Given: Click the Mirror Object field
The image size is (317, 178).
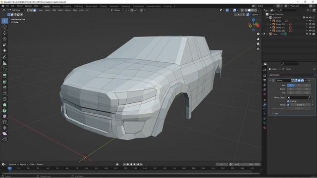Looking at the screenshot, I should [299, 97].
